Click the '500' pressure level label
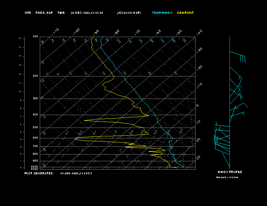Image resolution: width=267 pixels, height=206 pixels. pos(35,127)
